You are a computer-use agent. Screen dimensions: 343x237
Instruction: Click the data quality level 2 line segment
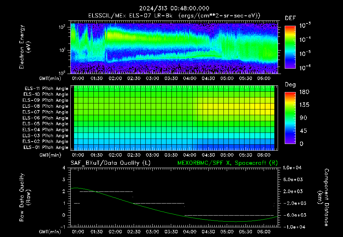click(106, 191)
